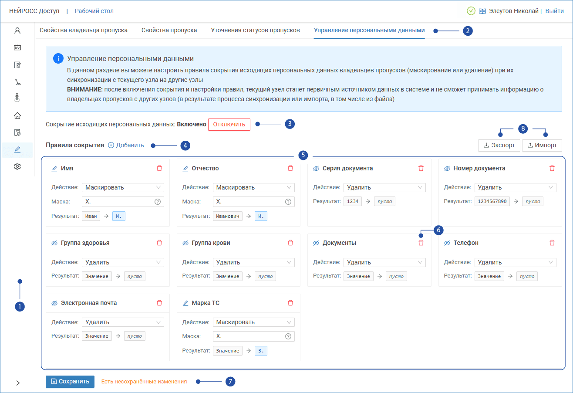Toggle crossed-eye icon of Группа крови rule
Screen dimensions: 573x393
185,243
